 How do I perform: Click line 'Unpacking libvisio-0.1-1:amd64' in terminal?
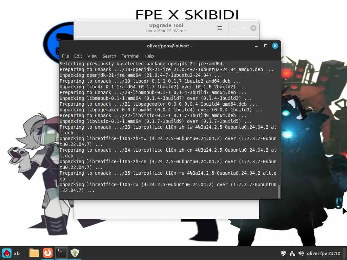pos(156,121)
